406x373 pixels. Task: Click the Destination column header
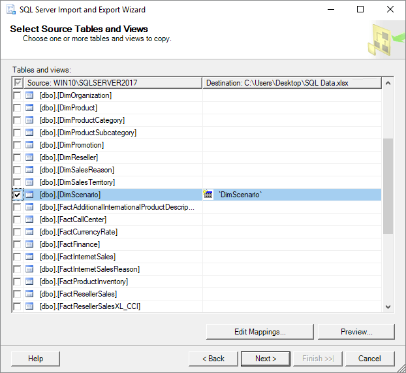[291, 83]
